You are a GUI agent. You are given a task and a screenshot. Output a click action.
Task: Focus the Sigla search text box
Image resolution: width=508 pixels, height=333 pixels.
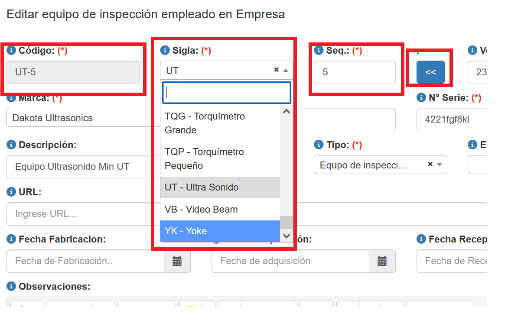226,93
